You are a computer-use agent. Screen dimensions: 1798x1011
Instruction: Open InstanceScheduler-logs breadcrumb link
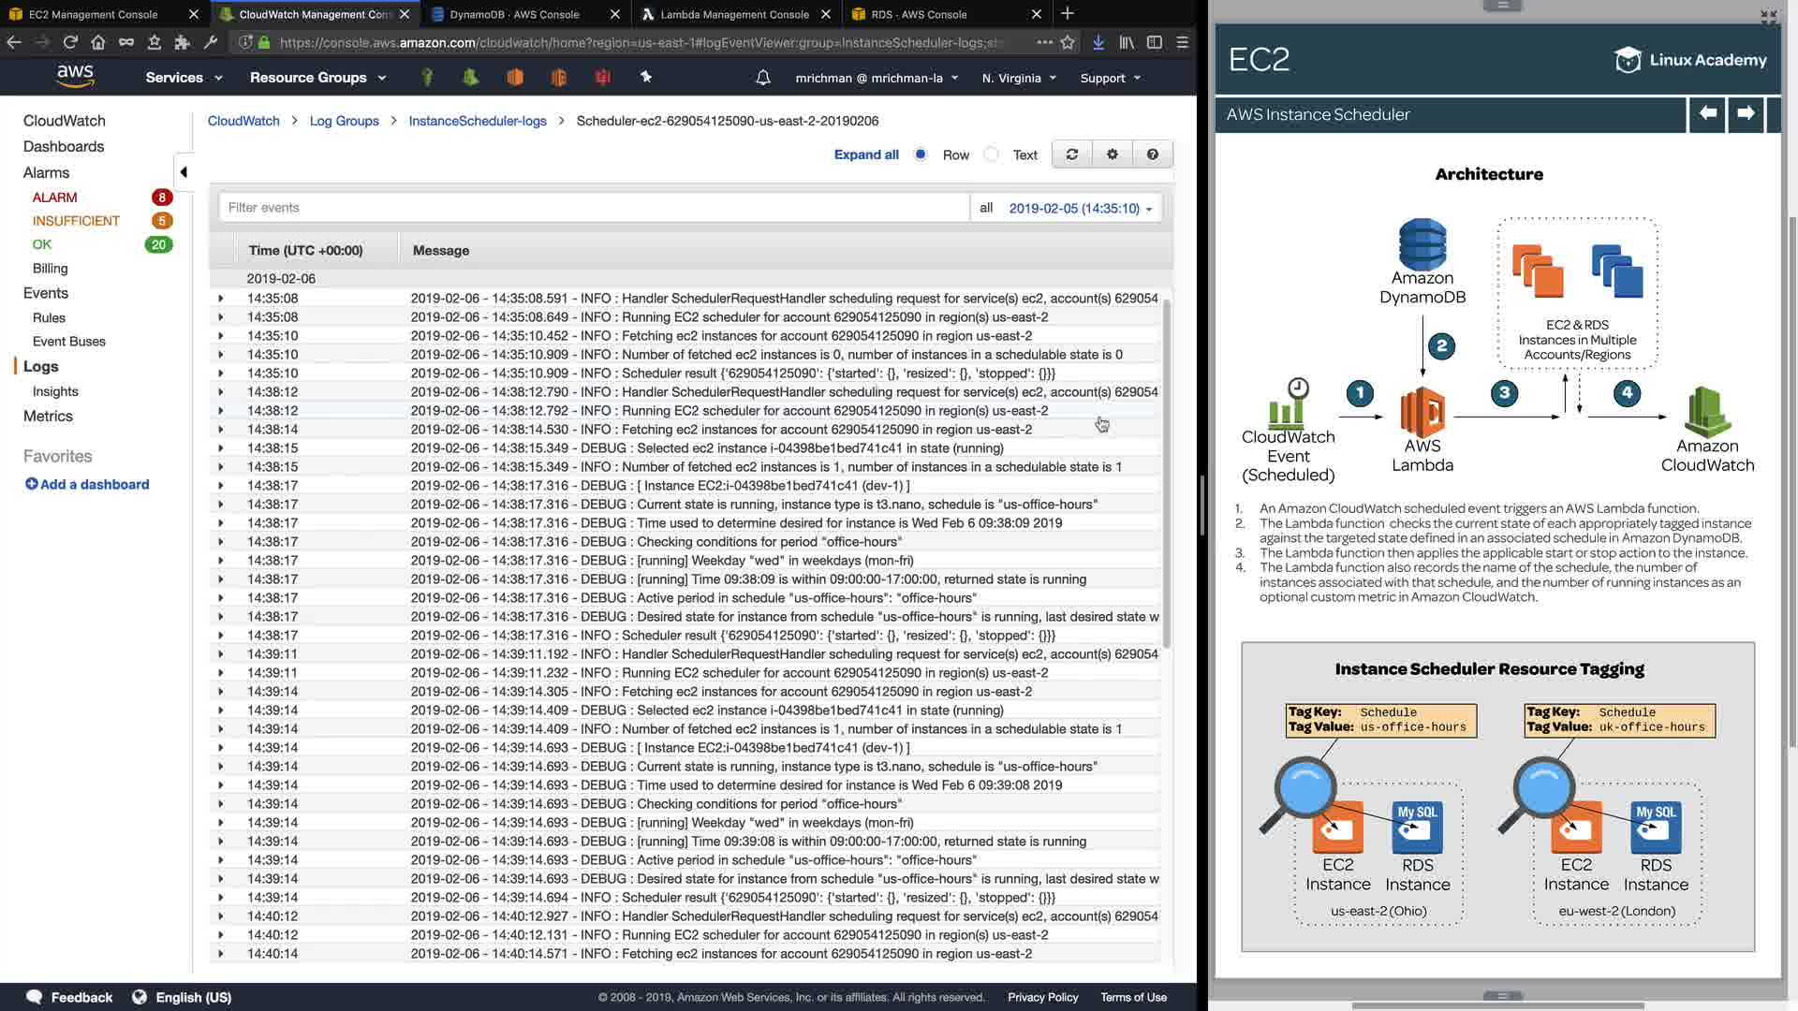click(477, 121)
